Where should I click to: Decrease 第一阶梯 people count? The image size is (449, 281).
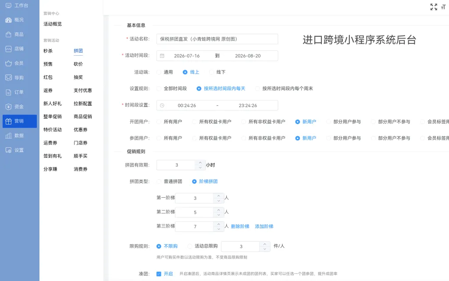218,201
